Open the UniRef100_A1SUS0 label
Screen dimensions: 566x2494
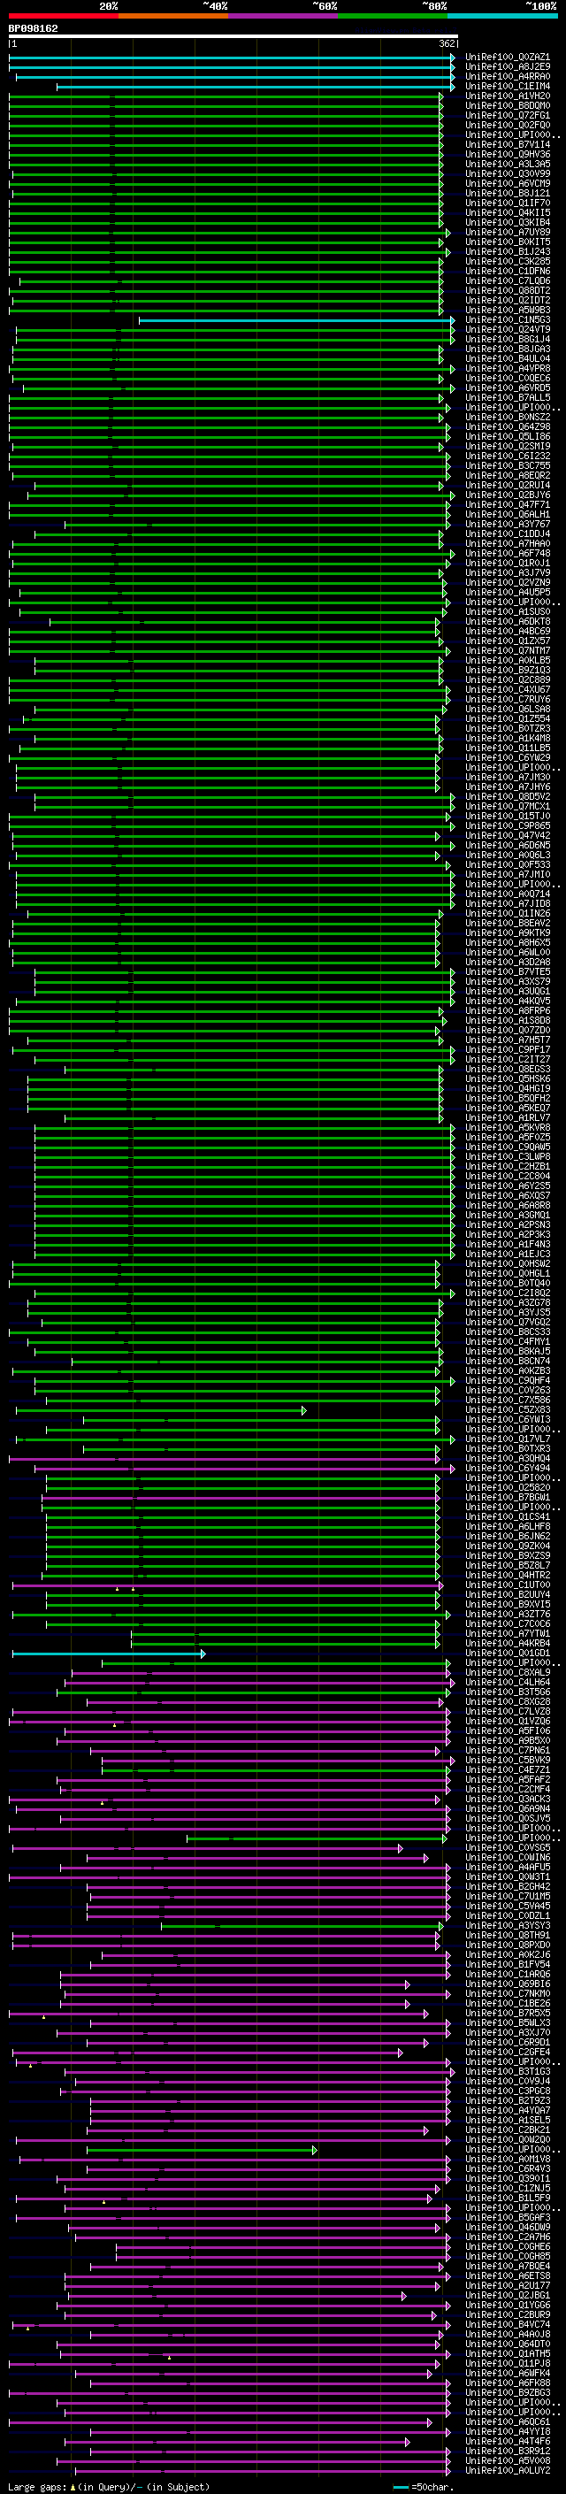click(x=507, y=612)
